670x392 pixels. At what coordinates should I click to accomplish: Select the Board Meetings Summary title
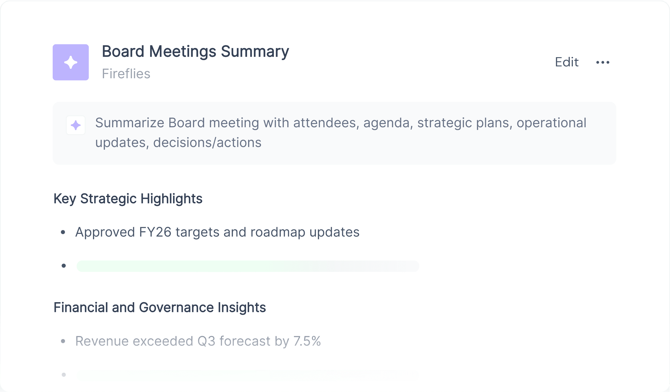tap(195, 51)
